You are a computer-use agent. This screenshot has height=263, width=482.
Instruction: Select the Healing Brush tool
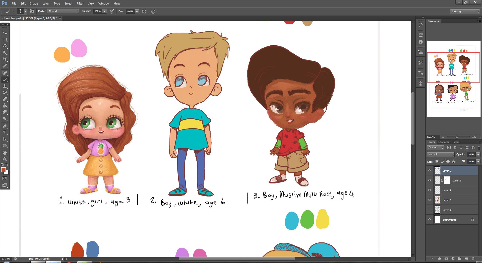tap(5, 73)
